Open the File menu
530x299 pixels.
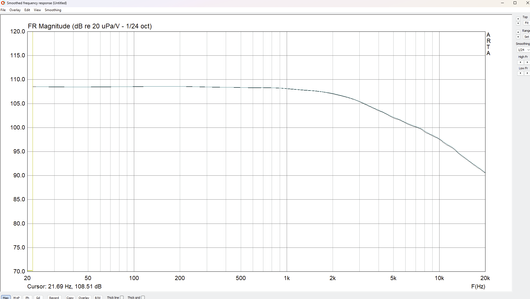point(3,10)
